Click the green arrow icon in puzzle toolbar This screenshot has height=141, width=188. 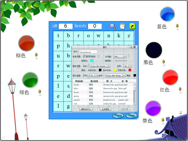(x=132, y=26)
